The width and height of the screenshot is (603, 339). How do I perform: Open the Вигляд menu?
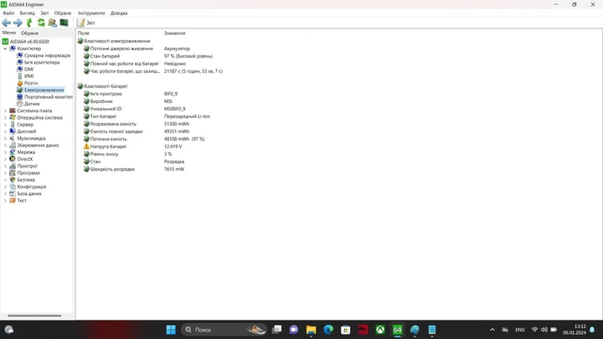click(27, 13)
